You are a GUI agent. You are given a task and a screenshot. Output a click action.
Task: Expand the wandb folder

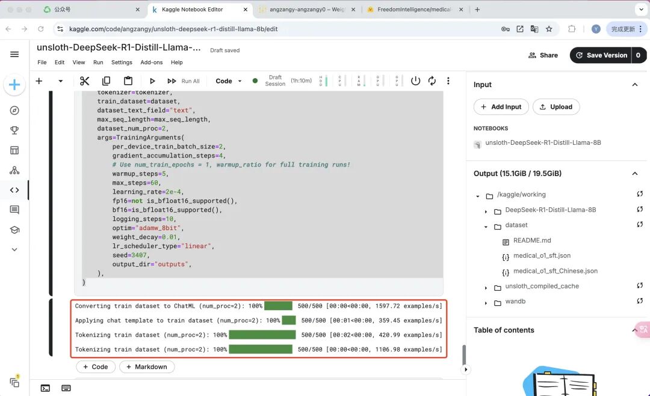[486, 303]
